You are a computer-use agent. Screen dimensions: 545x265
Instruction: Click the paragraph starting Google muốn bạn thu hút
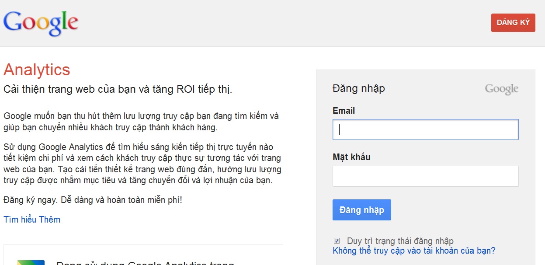[x=141, y=122]
